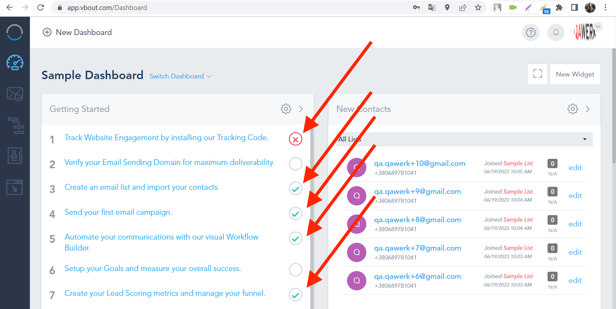Image resolution: width=616 pixels, height=309 pixels.
Task: Click the New Widget button
Action: click(575, 74)
